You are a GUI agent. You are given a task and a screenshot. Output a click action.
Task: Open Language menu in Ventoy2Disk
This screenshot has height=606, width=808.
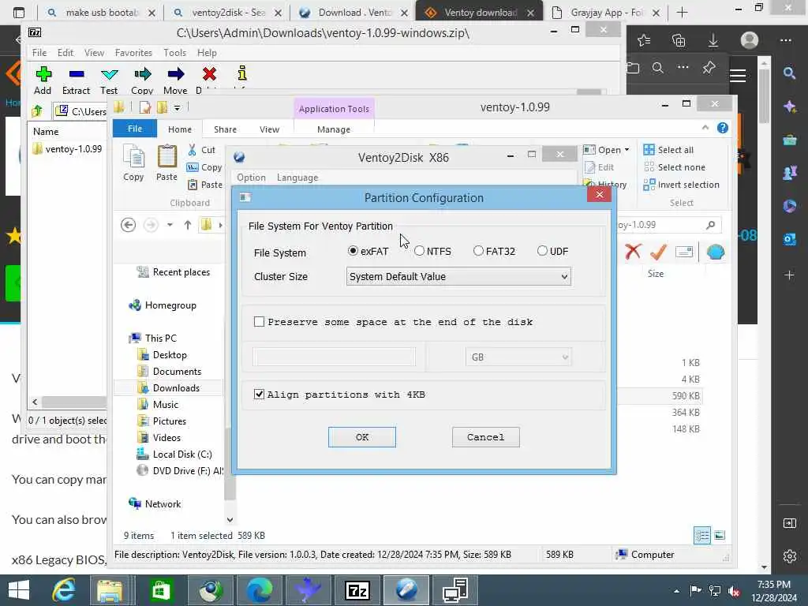(297, 178)
